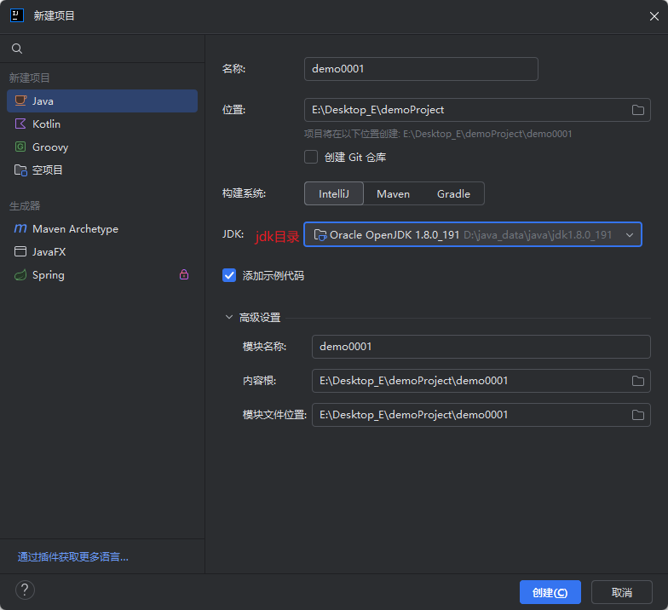This screenshot has width=668, height=610.
Task: Click the lock icon beside Spring
Action: click(x=184, y=274)
